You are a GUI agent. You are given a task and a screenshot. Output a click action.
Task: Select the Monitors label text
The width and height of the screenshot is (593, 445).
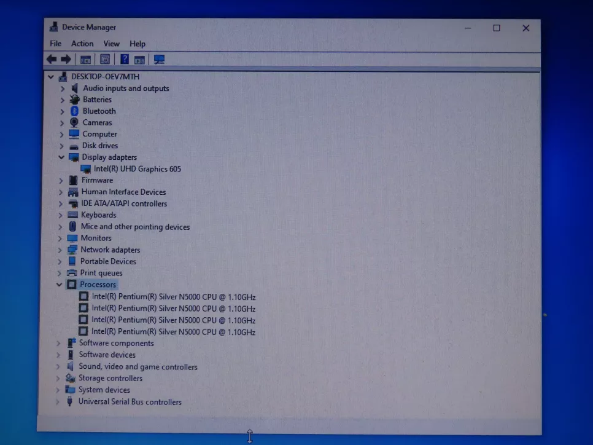pos(96,238)
